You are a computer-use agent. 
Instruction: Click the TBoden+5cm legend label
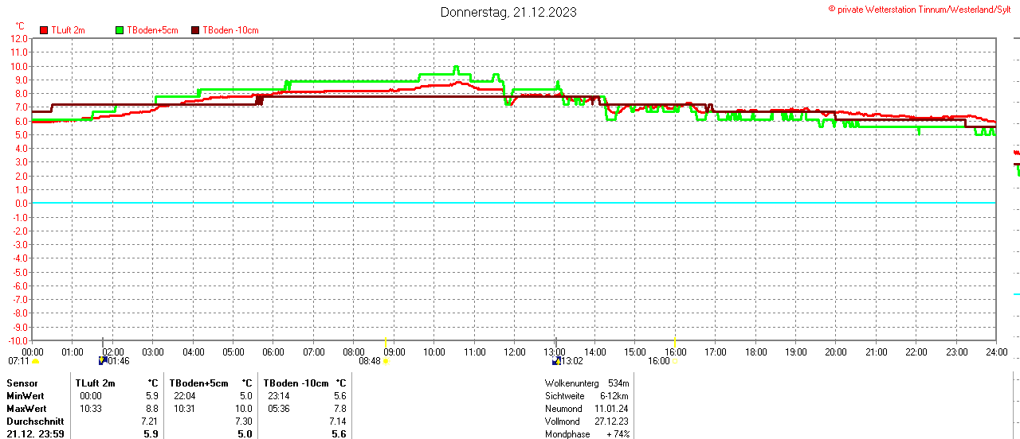152,30
